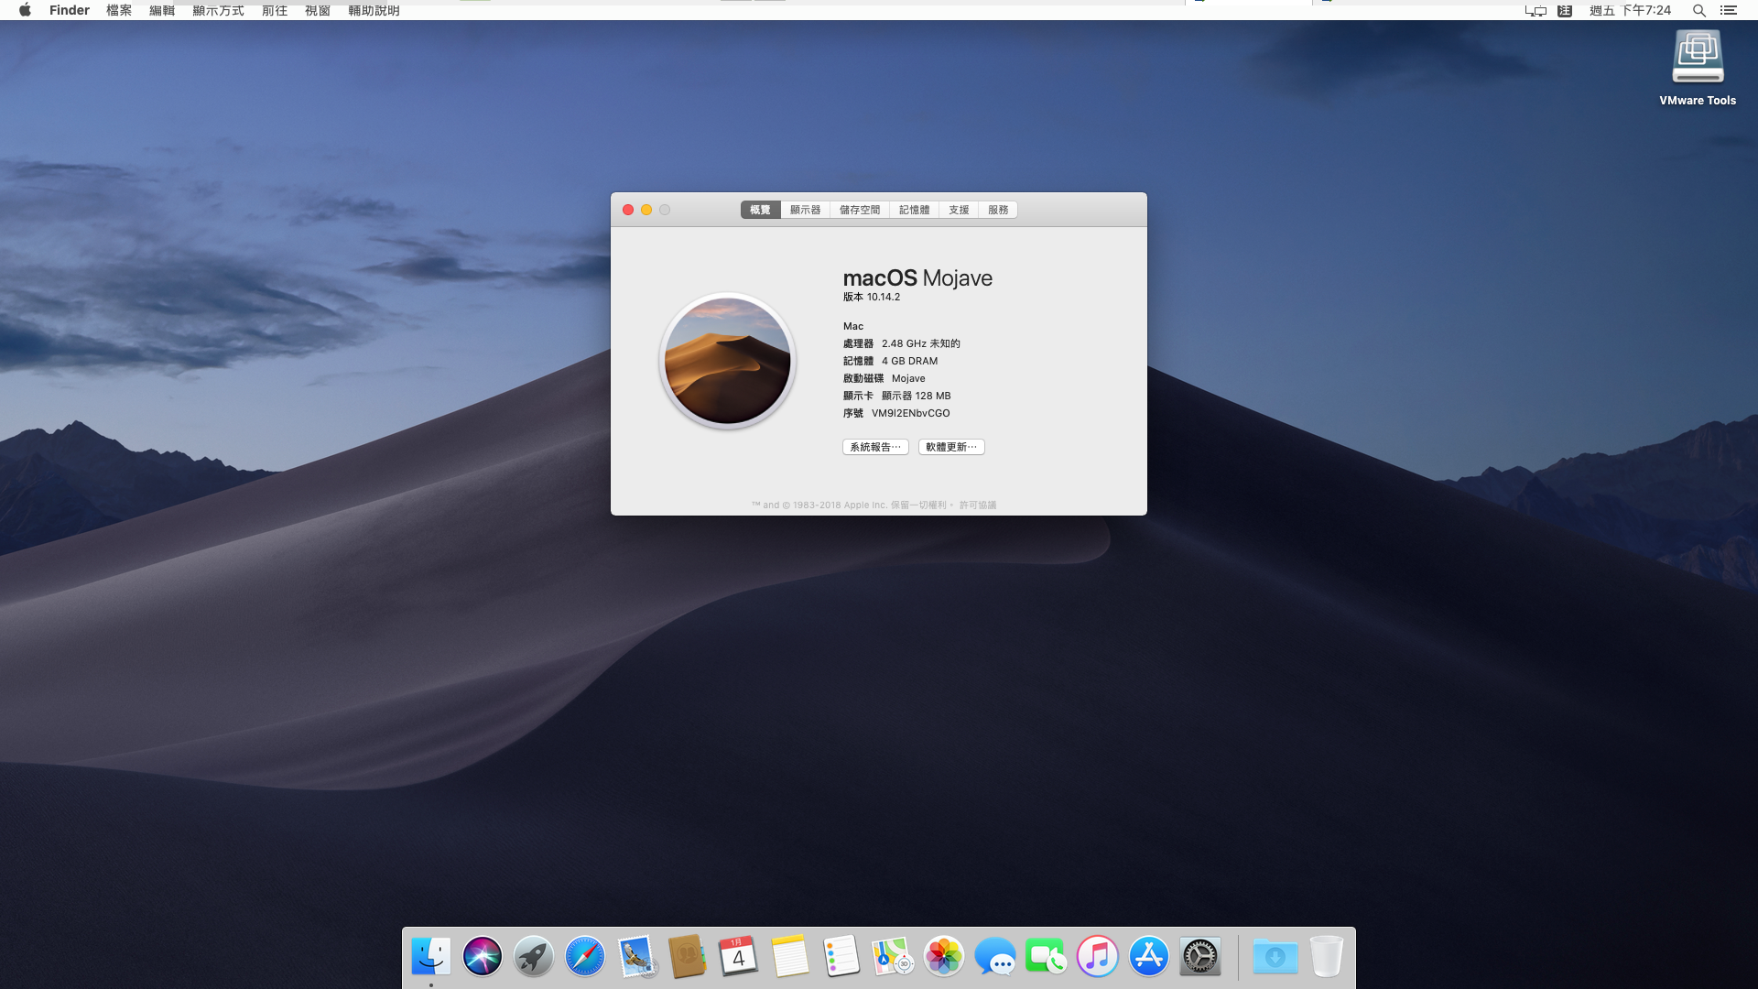Open the 輔助說明 menu

click(x=374, y=10)
